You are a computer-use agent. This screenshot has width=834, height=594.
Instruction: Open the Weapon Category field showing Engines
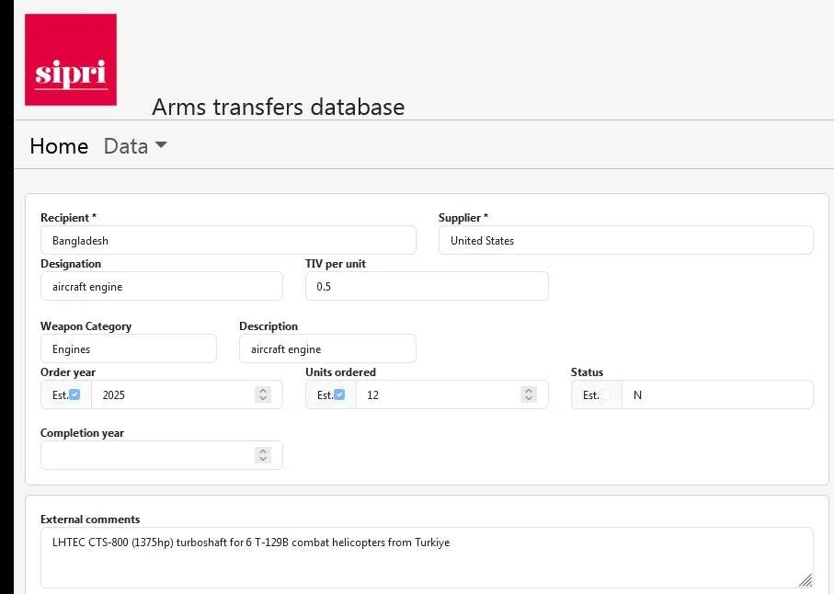point(129,348)
